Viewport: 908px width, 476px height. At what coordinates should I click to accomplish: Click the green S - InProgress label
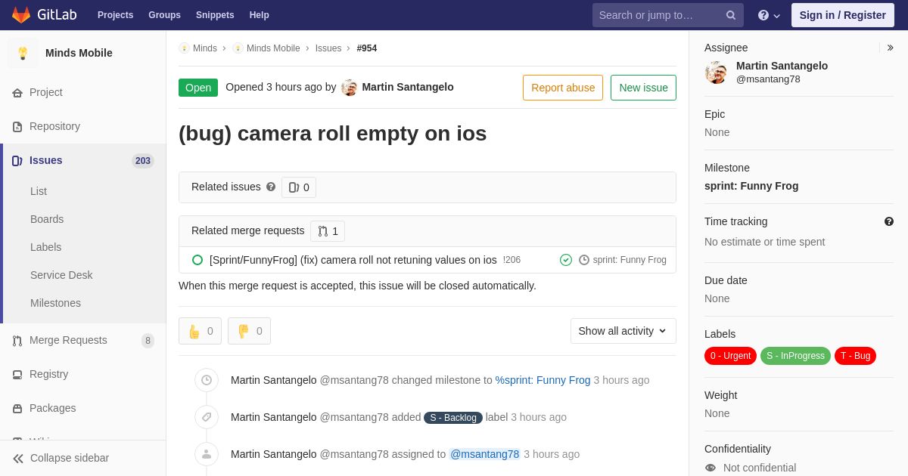click(795, 356)
